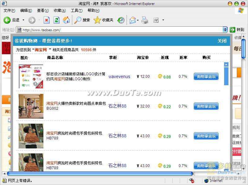Click the green forward arrow icon

click(x=32, y=20)
